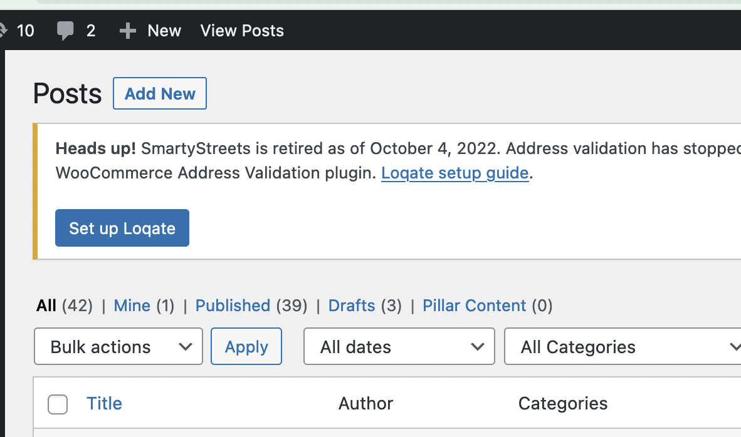The height and width of the screenshot is (437, 741).
Task: Open the All dates dropdown
Action: (x=399, y=347)
